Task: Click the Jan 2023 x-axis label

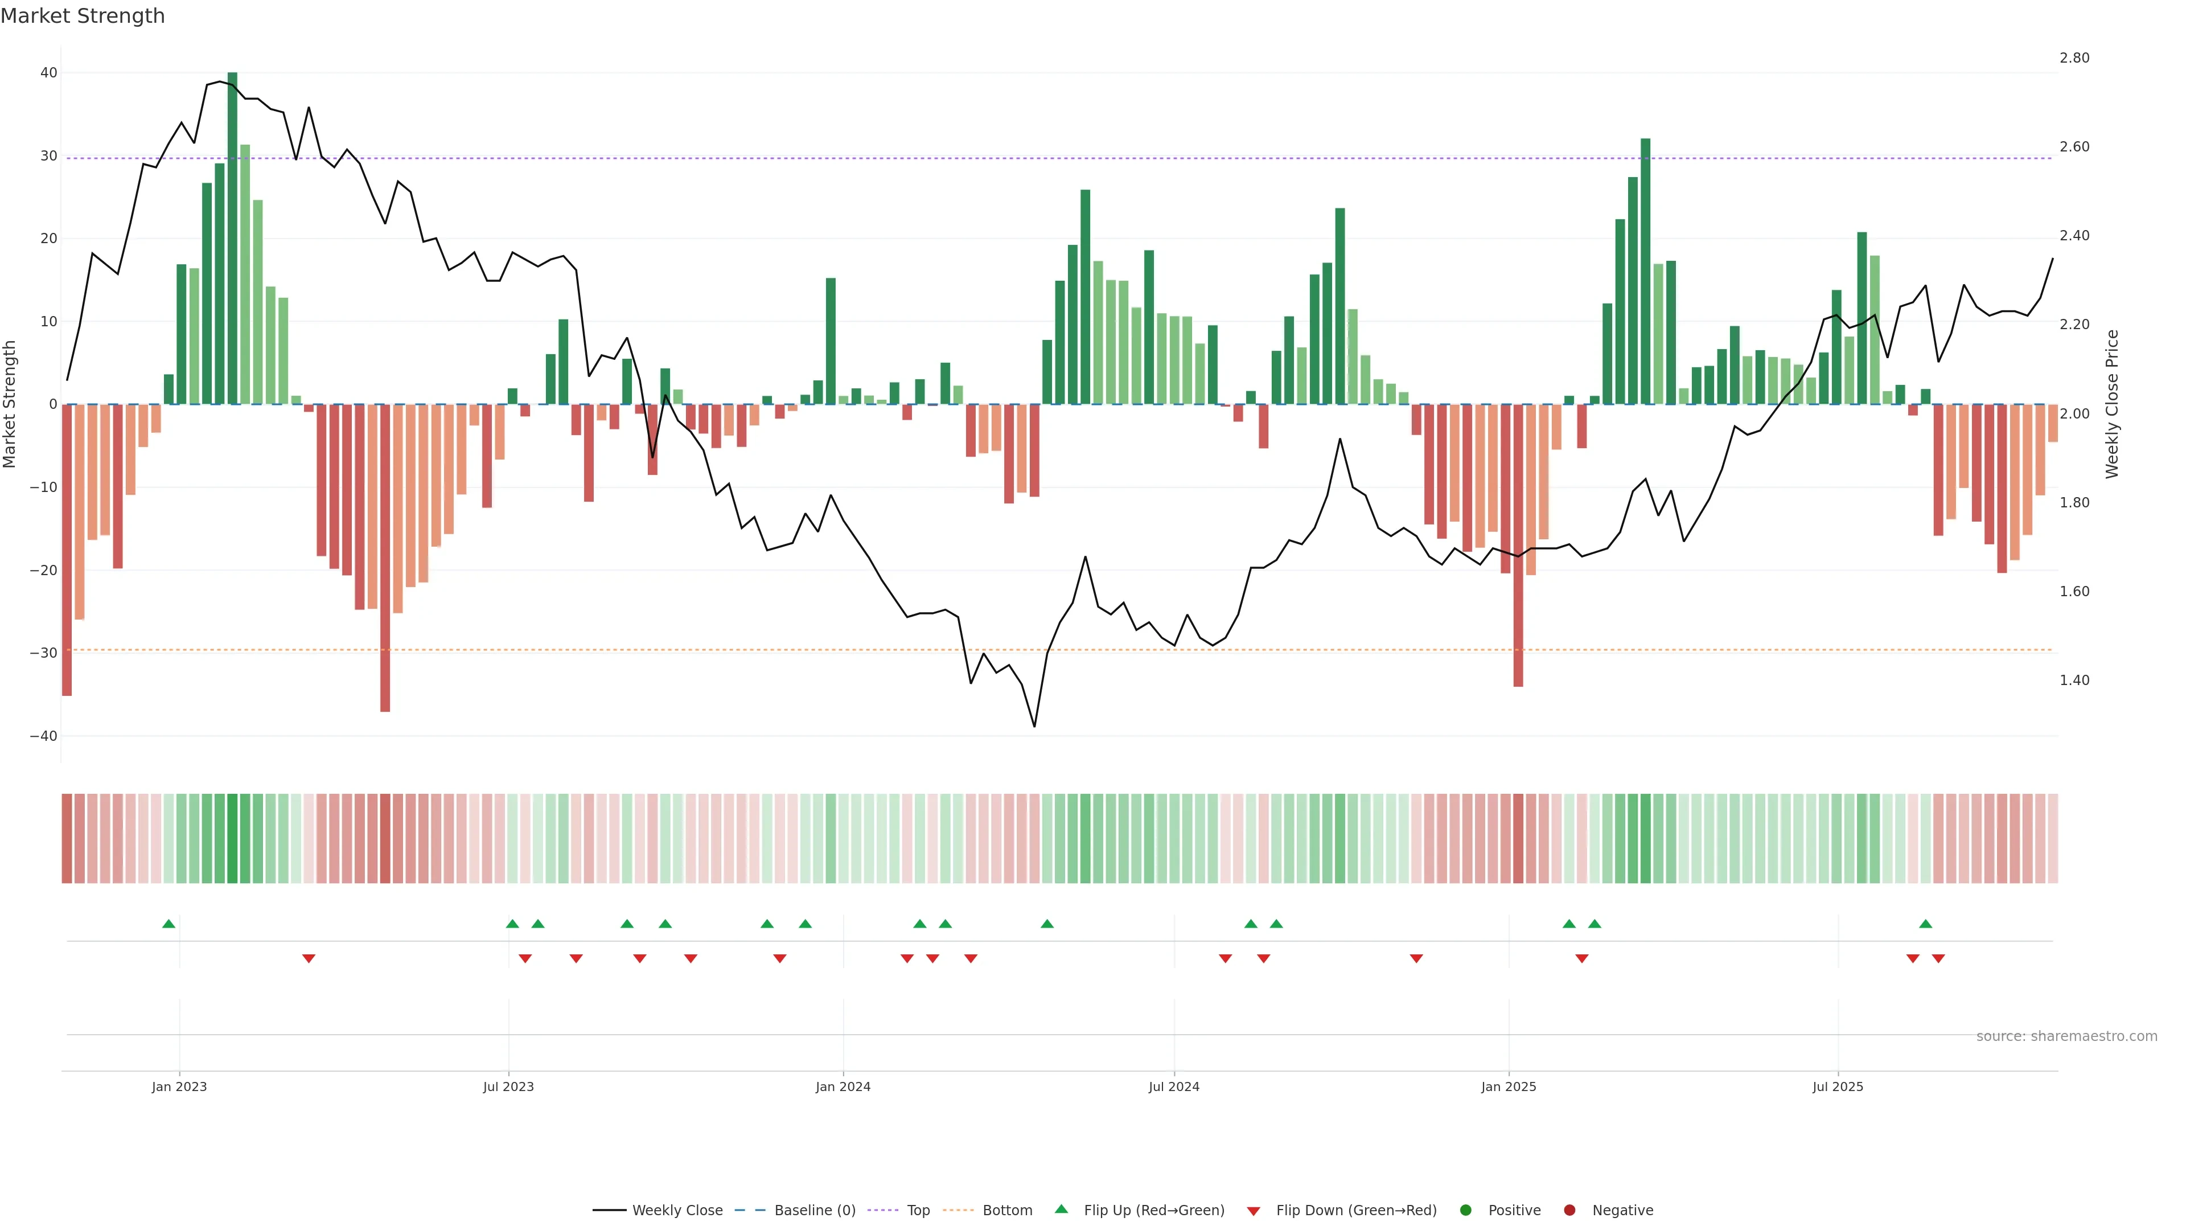Action: (179, 1086)
